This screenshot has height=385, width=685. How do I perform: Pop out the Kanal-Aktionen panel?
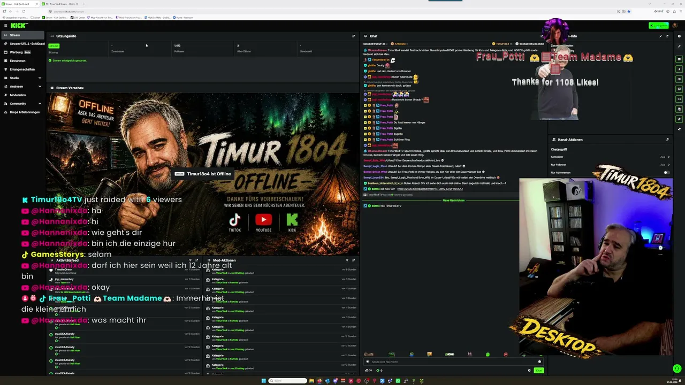point(667,140)
